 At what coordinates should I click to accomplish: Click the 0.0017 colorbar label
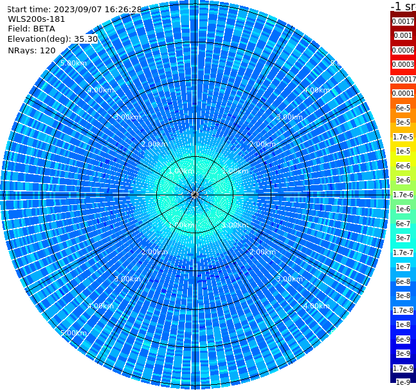pyautogui.click(x=403, y=21)
